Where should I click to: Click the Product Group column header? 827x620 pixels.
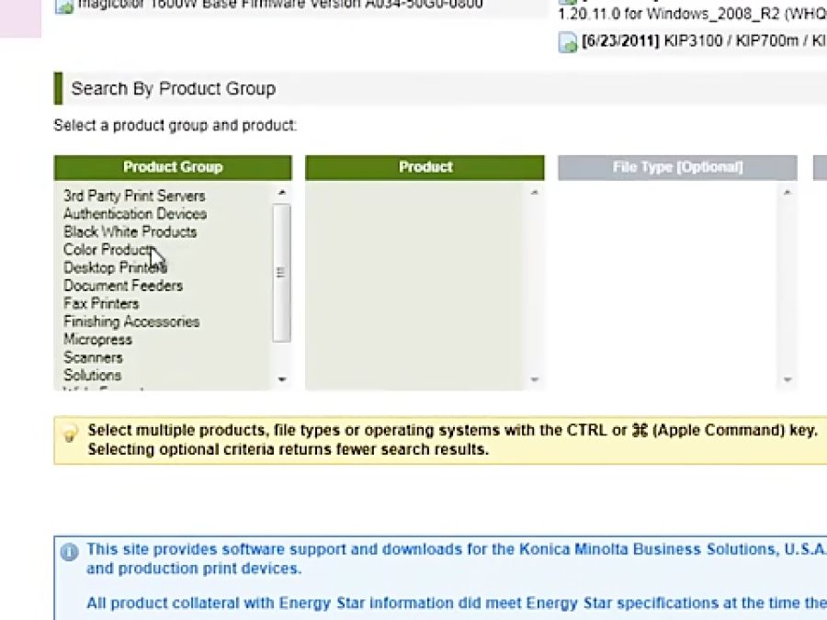pos(173,167)
